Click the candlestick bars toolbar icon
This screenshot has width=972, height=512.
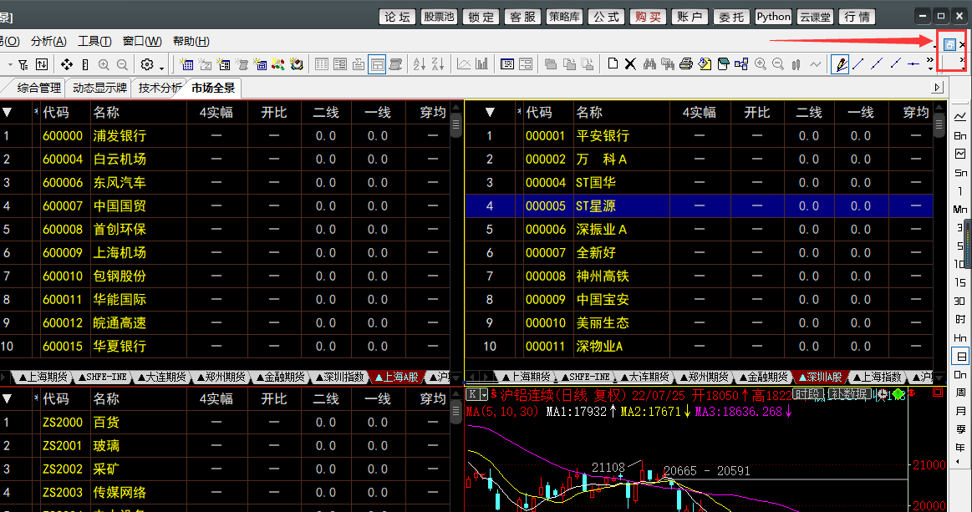pyautogui.click(x=796, y=63)
